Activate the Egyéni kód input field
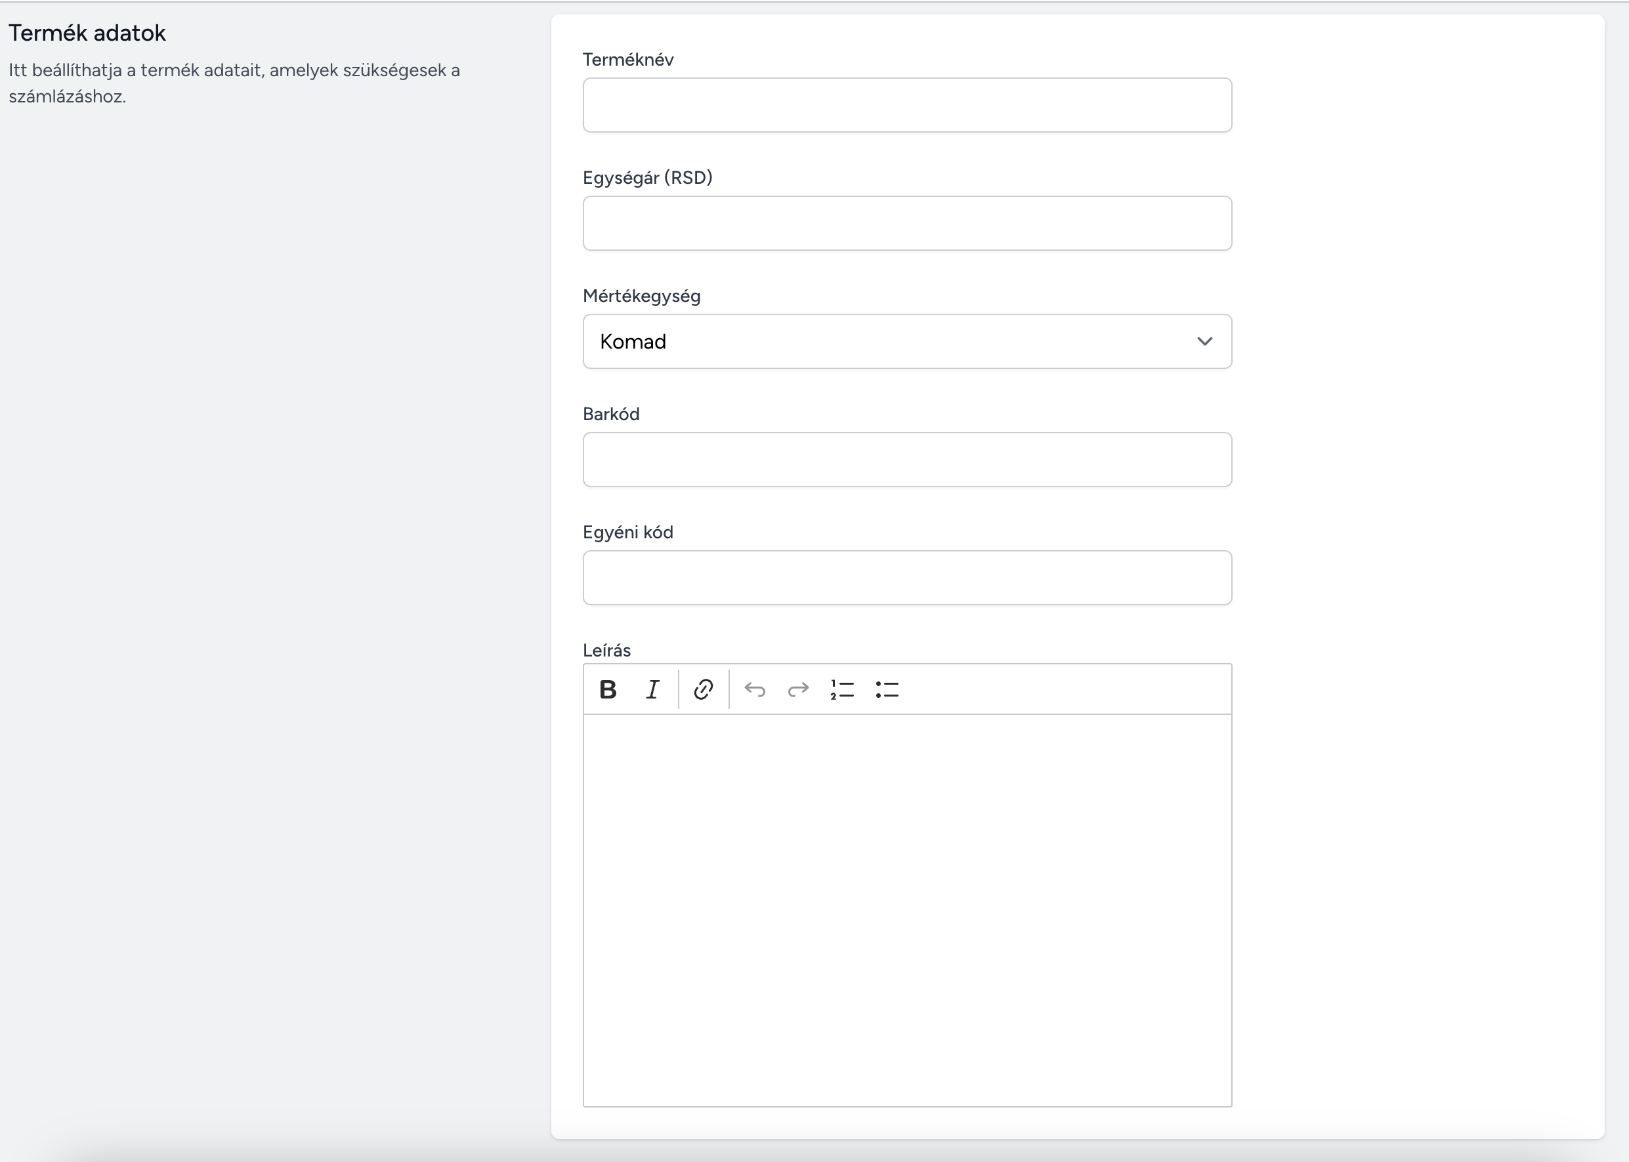Image resolution: width=1629 pixels, height=1162 pixels. 907,578
